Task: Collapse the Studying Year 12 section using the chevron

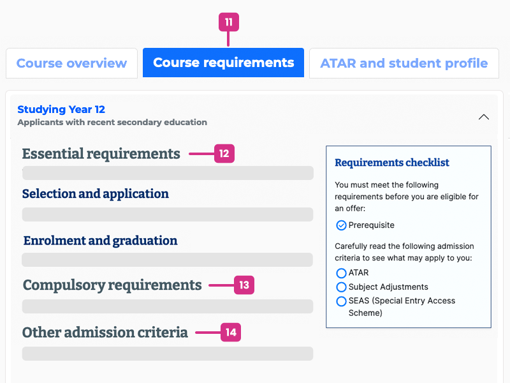Action: click(484, 117)
